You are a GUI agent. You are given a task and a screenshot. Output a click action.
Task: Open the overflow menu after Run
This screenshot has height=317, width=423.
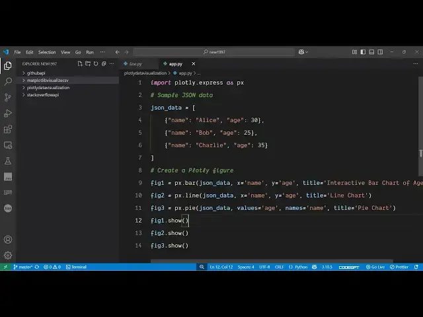coord(102,52)
